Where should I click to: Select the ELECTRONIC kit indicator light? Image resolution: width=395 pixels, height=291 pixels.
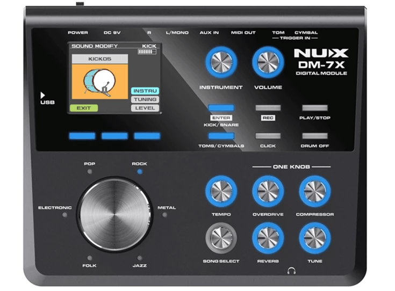[x=64, y=215]
